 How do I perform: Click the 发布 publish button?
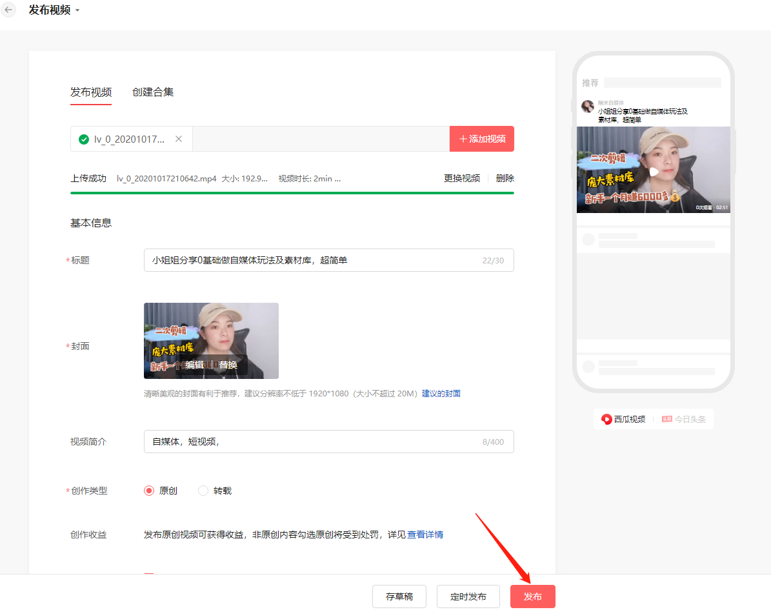click(532, 596)
